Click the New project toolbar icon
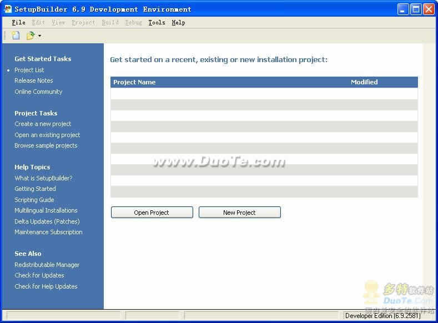438x323 pixels. pos(16,36)
